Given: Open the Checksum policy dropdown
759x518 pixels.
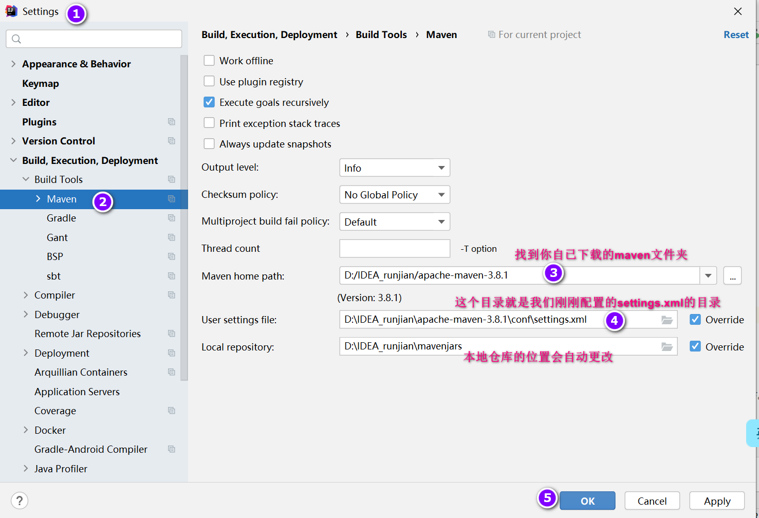Looking at the screenshot, I should point(395,195).
